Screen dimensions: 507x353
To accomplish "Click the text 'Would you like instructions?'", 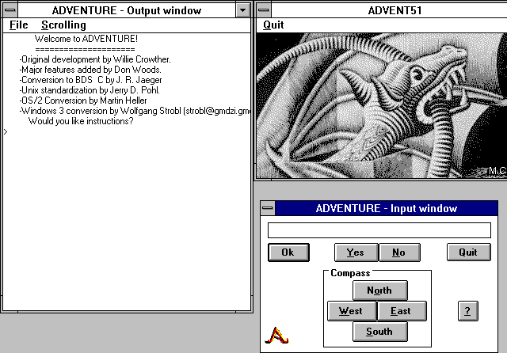I will [x=81, y=121].
